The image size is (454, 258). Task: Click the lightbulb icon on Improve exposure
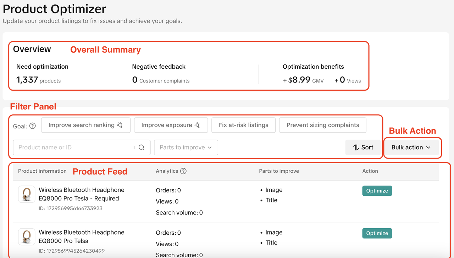(x=197, y=125)
